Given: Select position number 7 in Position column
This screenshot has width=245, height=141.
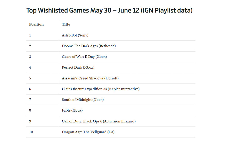Looking at the screenshot, I should 30,100.
